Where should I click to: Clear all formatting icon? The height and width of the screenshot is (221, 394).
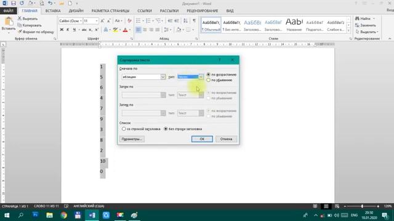[x=129, y=21]
